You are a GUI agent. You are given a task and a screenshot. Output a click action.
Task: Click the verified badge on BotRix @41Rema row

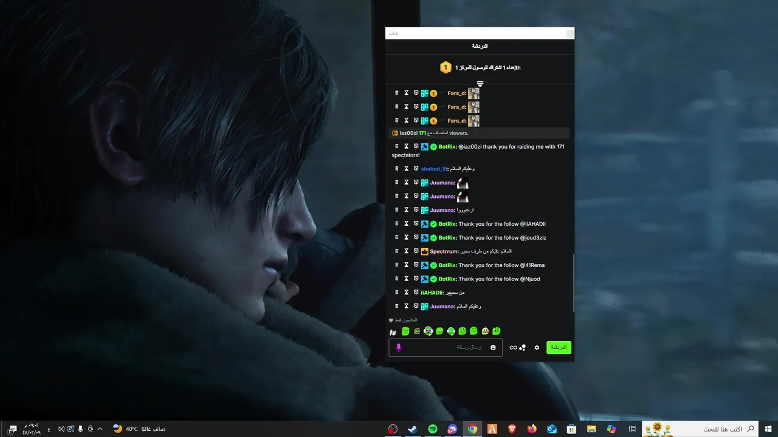(x=433, y=265)
